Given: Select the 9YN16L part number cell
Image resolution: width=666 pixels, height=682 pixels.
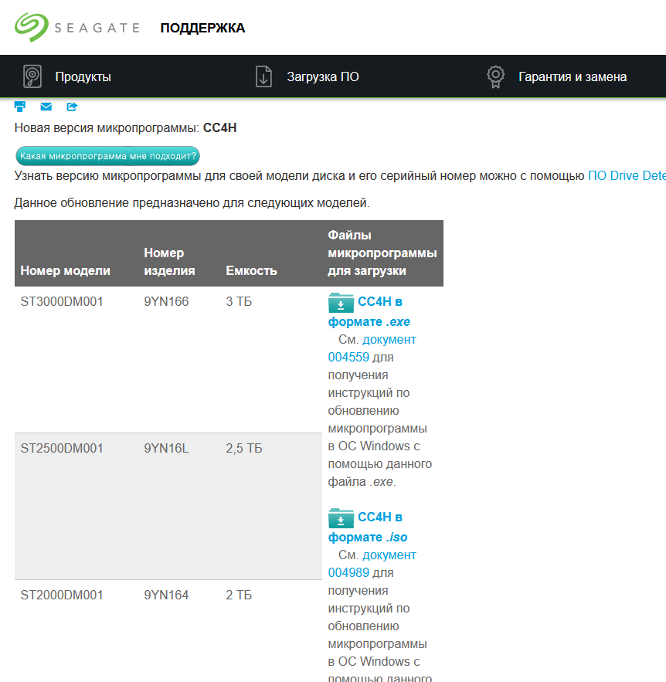Looking at the screenshot, I should [166, 448].
